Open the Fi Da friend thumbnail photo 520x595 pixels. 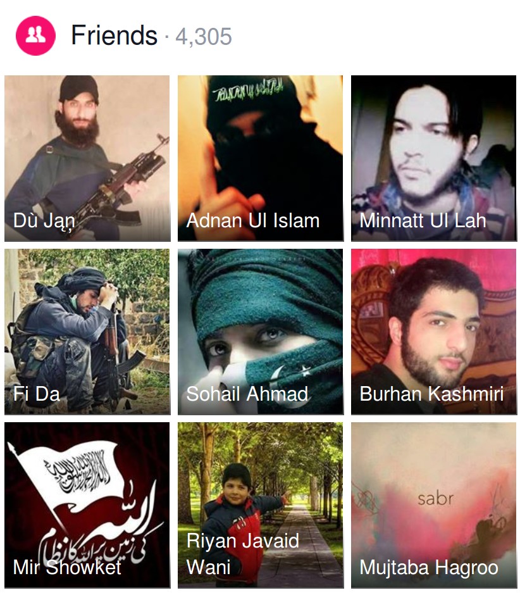(87, 332)
